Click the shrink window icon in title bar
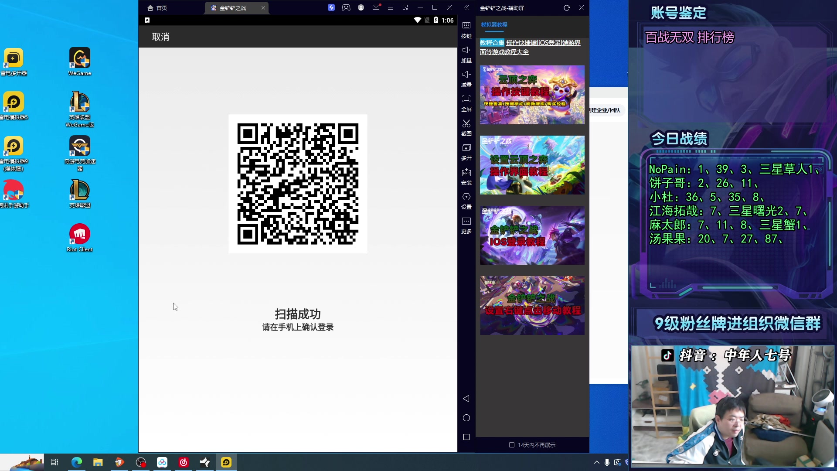Viewport: 837px width, 471px height. pyautogui.click(x=405, y=7)
